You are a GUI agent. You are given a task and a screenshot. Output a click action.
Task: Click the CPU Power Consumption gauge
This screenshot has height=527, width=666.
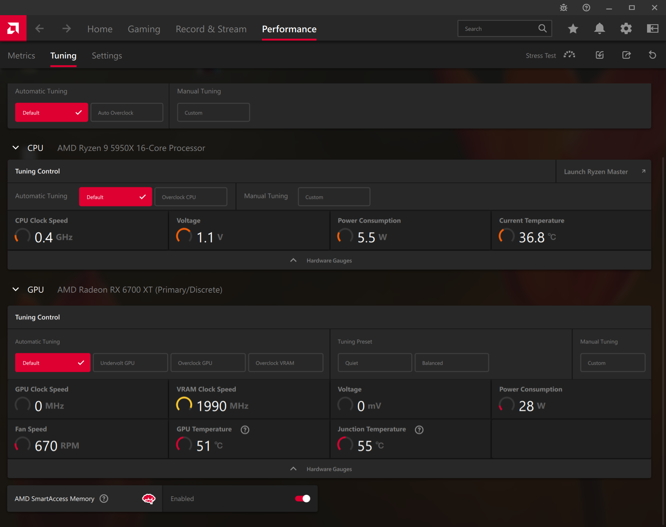pyautogui.click(x=345, y=236)
